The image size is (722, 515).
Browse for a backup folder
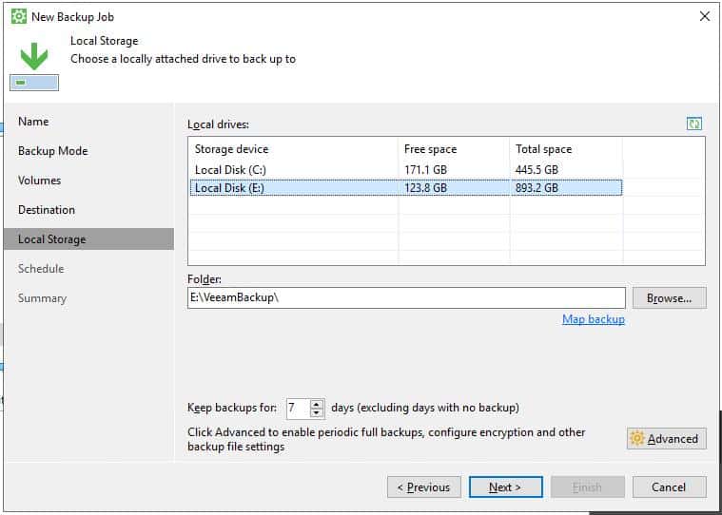[x=669, y=298]
